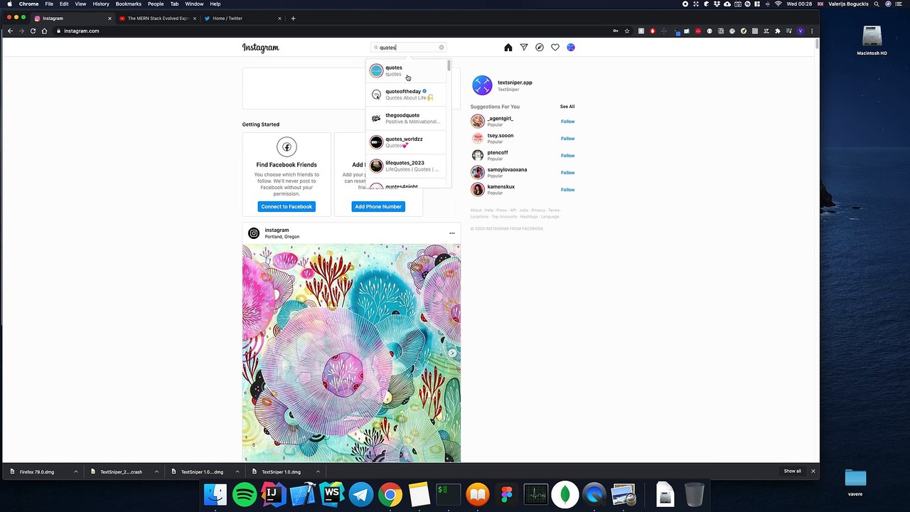Switch to the Home / Twitter tab

[x=242, y=18]
